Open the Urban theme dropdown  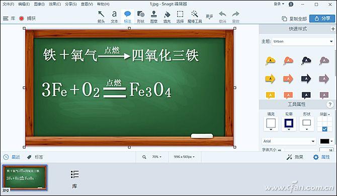303,41
